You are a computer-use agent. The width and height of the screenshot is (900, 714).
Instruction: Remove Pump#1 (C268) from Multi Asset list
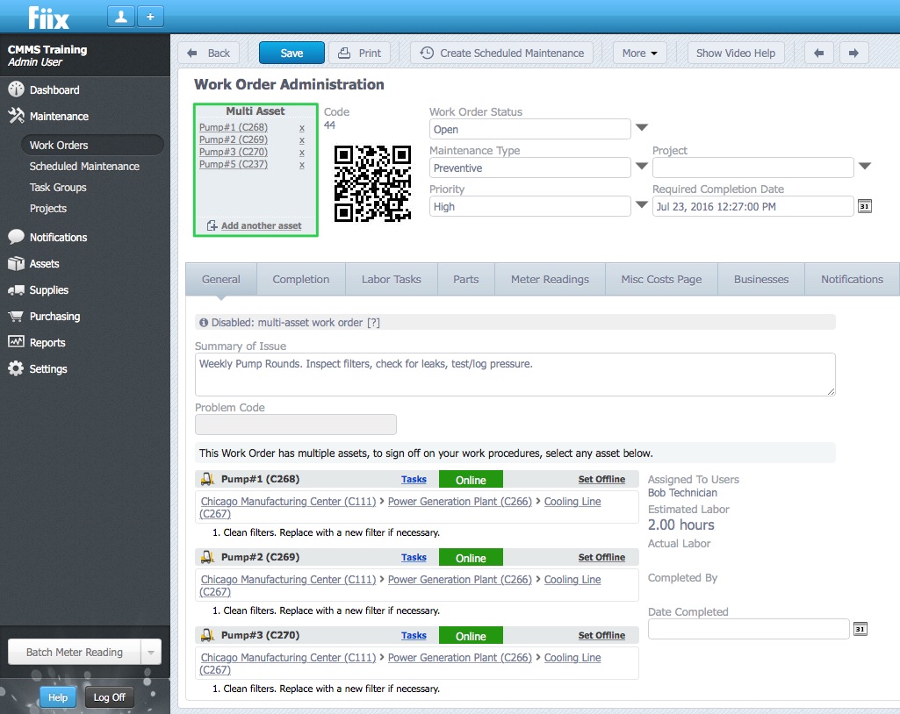[302, 128]
